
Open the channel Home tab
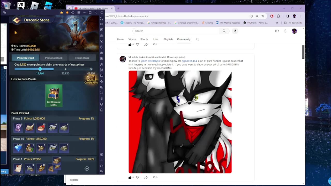[121, 39]
